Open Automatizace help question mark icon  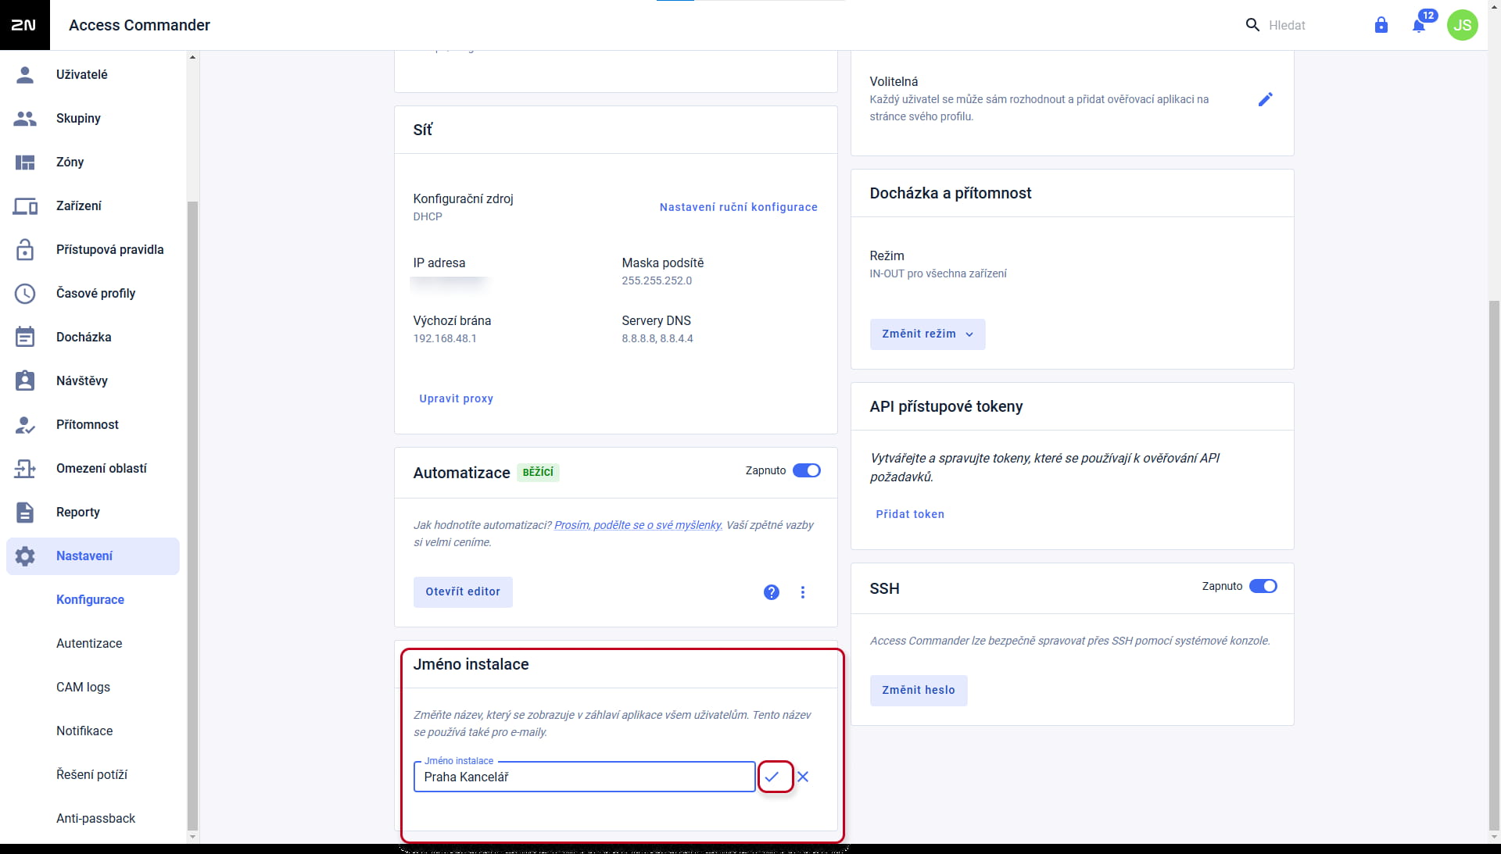(x=771, y=591)
